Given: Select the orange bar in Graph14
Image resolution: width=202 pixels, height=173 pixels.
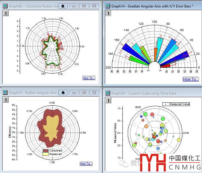Looking at the screenshot, I should pos(156,55).
